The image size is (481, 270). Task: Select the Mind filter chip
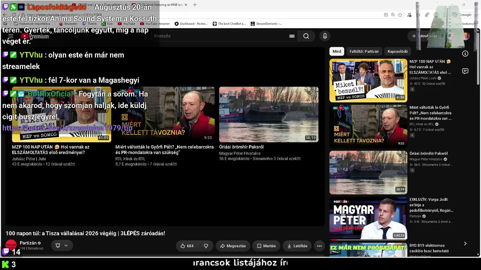pyautogui.click(x=337, y=51)
